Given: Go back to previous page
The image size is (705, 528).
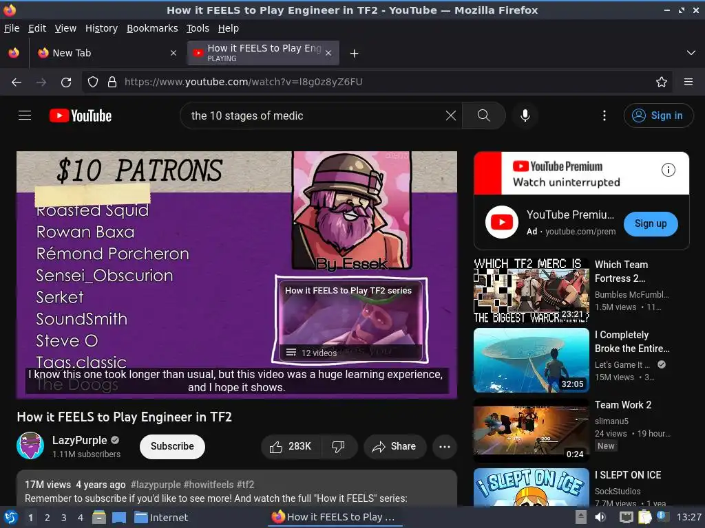Looking at the screenshot, I should click(17, 82).
